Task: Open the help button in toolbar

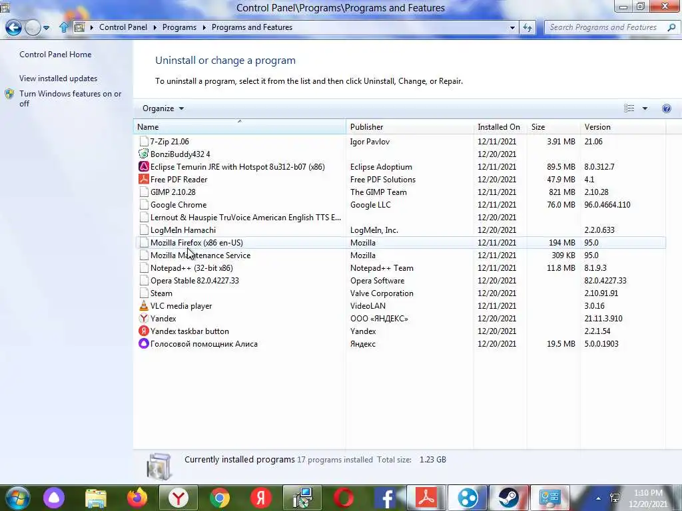Action: [x=666, y=108]
